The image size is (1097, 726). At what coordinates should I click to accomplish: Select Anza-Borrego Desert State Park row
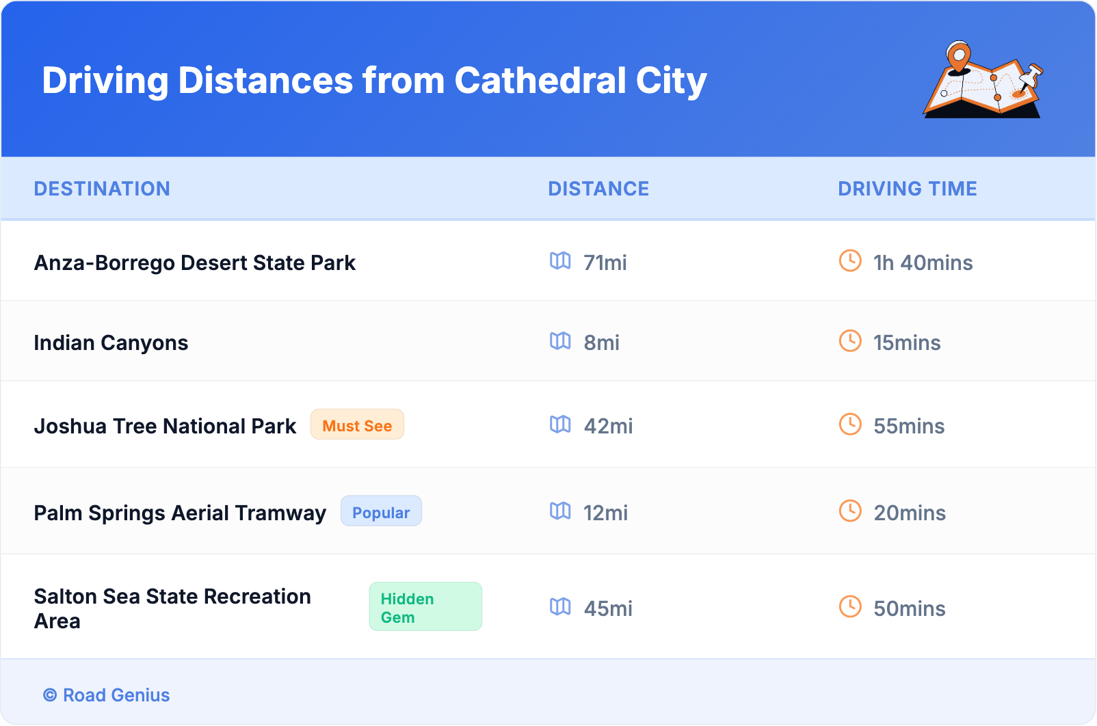point(195,263)
